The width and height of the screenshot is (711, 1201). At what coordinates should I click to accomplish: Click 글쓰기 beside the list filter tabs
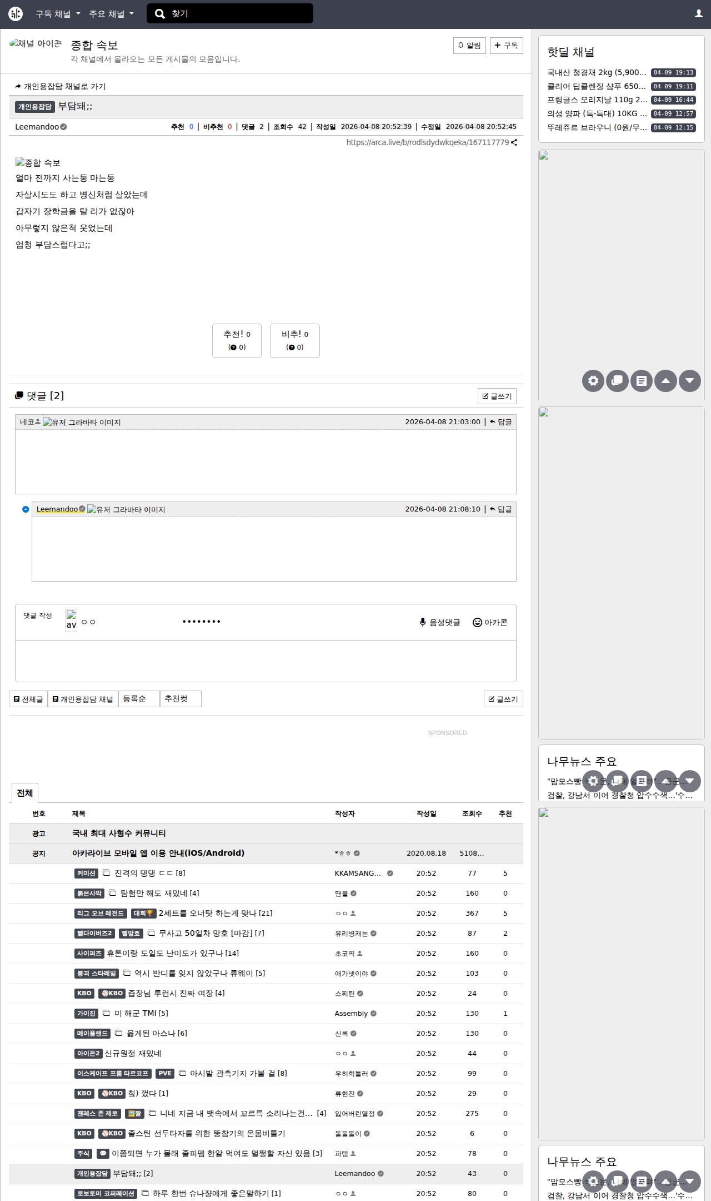click(x=503, y=699)
